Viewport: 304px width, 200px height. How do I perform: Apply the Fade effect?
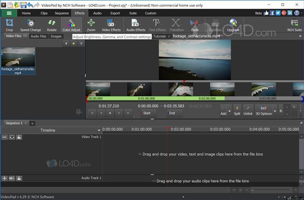pyautogui.click(x=195, y=25)
